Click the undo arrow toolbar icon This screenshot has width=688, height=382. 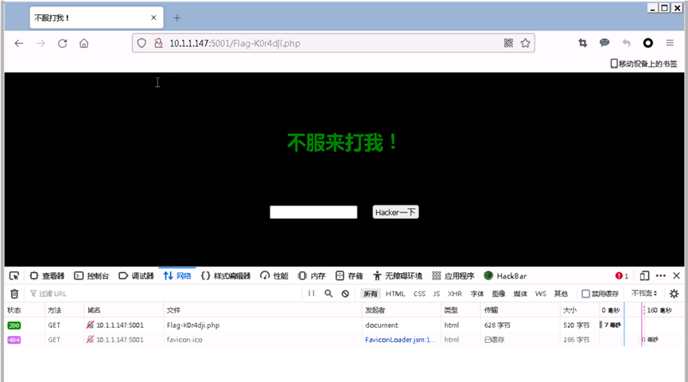coord(626,43)
